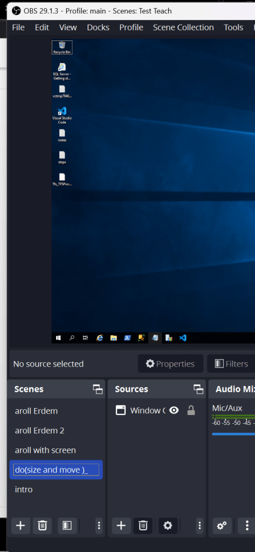Click the Mic/Aux volume slider

[x=233, y=434]
